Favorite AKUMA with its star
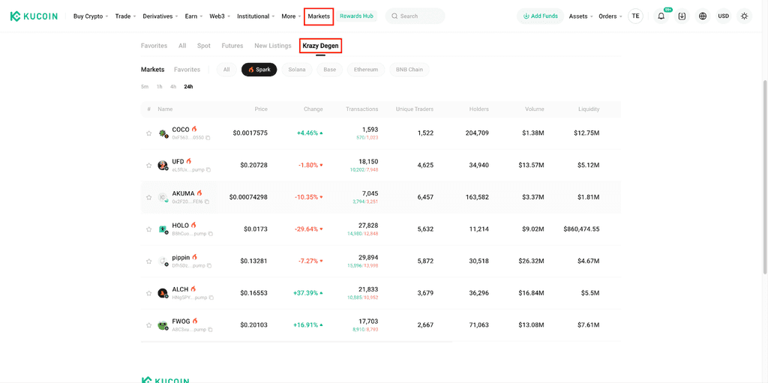 coord(149,197)
